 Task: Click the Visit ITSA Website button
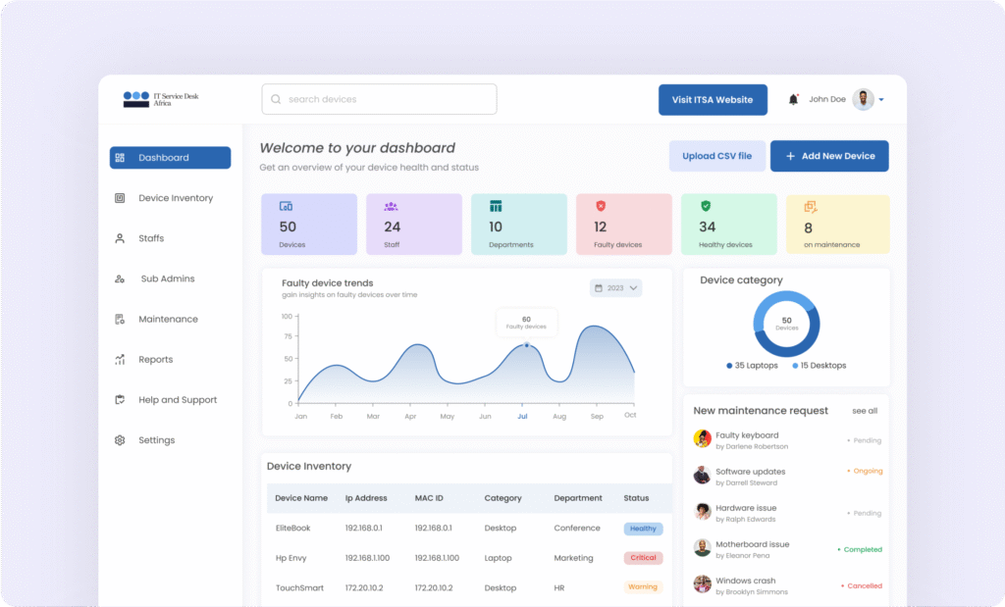(x=712, y=100)
